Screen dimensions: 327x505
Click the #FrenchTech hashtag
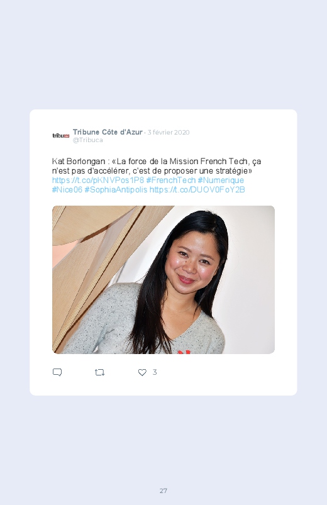click(x=171, y=180)
